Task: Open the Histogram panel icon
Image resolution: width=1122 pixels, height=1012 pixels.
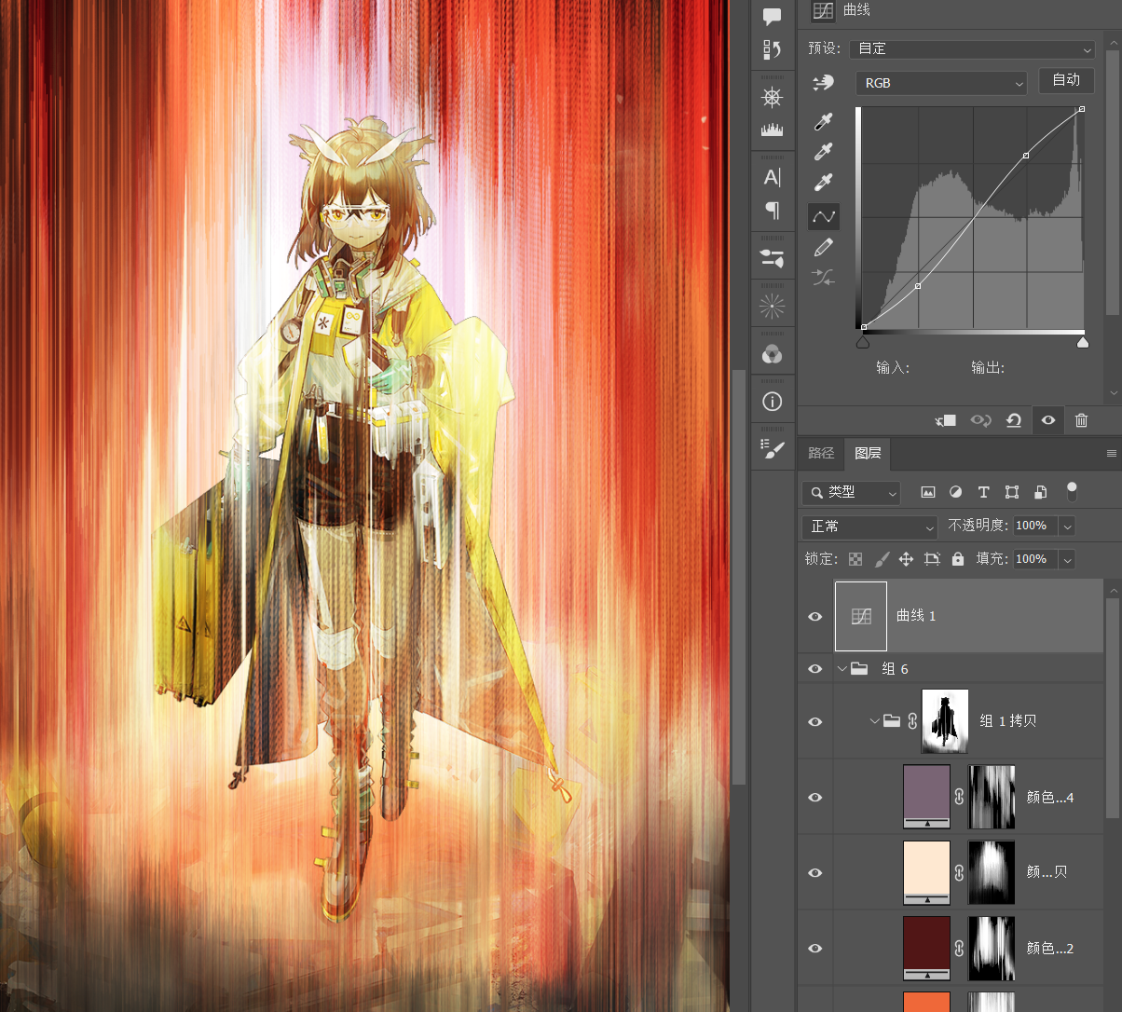Action: 772,130
